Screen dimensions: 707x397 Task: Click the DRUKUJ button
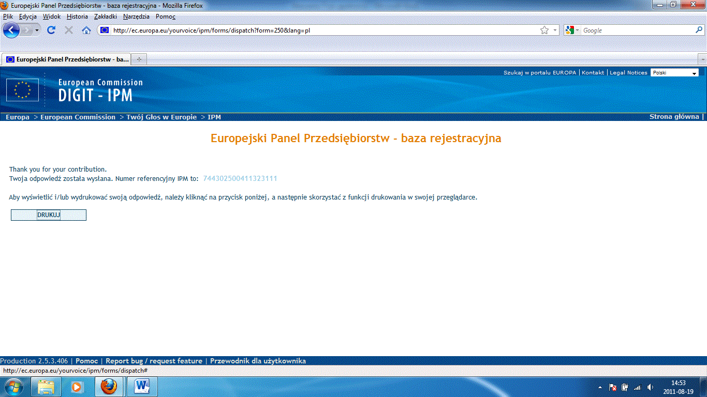tap(49, 215)
